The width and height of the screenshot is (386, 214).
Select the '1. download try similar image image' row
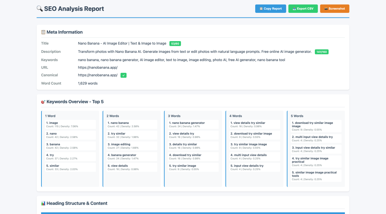[316, 126]
